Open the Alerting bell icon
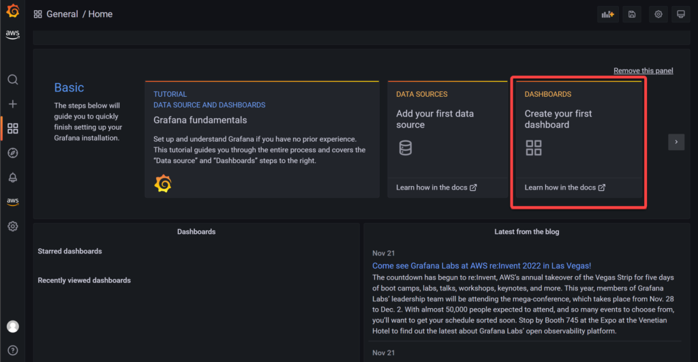This screenshot has height=362, width=698. (x=13, y=178)
